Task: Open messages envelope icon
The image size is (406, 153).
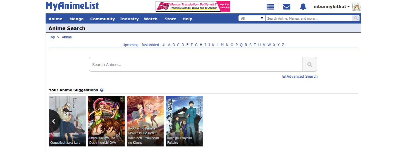Action: (287, 7)
